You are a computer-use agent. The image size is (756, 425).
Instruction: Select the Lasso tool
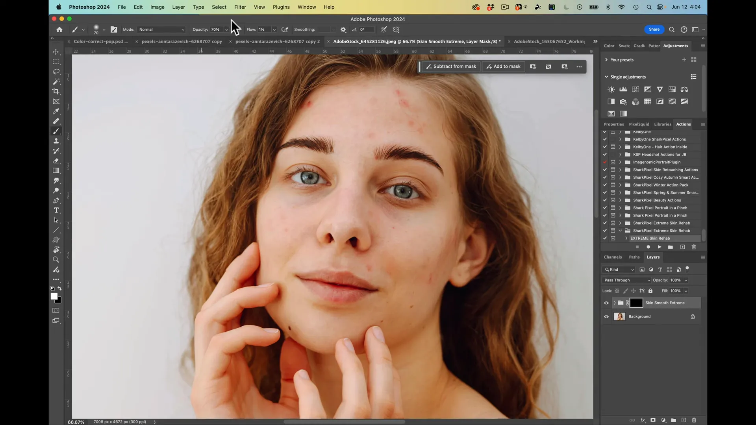(56, 72)
